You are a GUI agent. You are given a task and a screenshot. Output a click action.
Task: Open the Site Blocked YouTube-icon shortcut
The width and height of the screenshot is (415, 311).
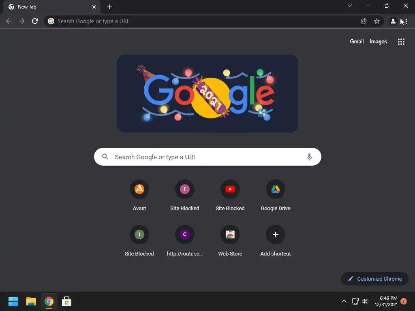(230, 195)
